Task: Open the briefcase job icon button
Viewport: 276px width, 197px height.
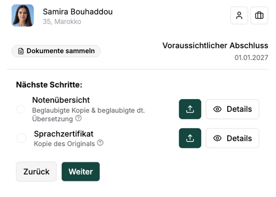Action: [259, 15]
